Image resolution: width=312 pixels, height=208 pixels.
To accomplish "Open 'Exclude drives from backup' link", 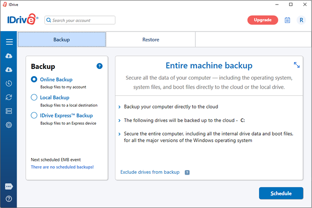I will 150,172.
